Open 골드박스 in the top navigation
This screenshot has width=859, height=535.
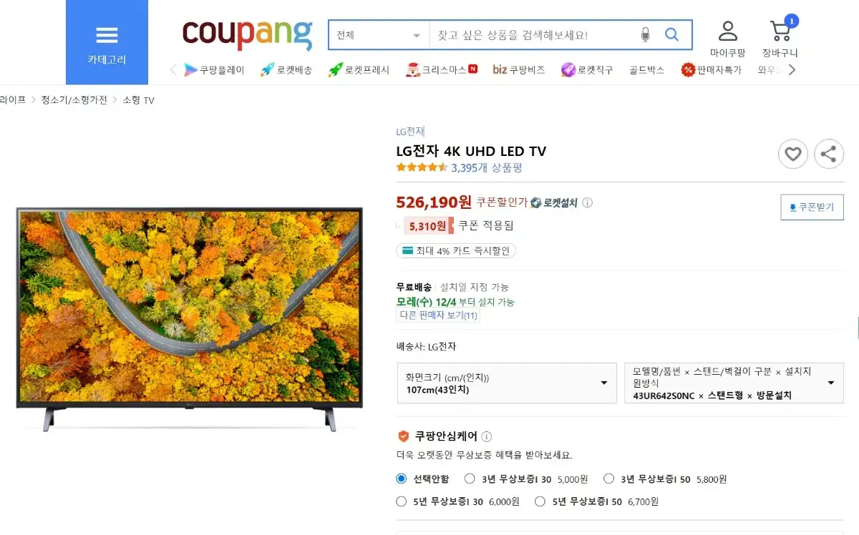(x=647, y=69)
